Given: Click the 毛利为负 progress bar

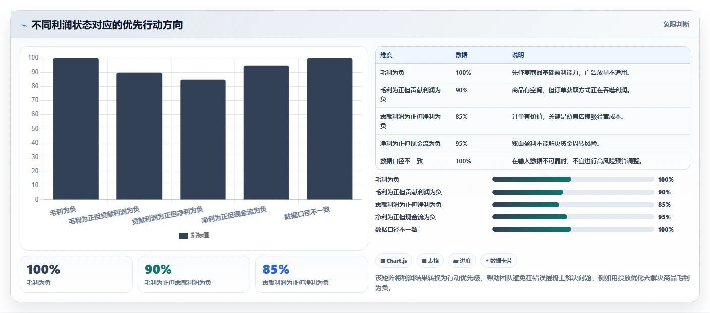Looking at the screenshot, I should (x=573, y=179).
